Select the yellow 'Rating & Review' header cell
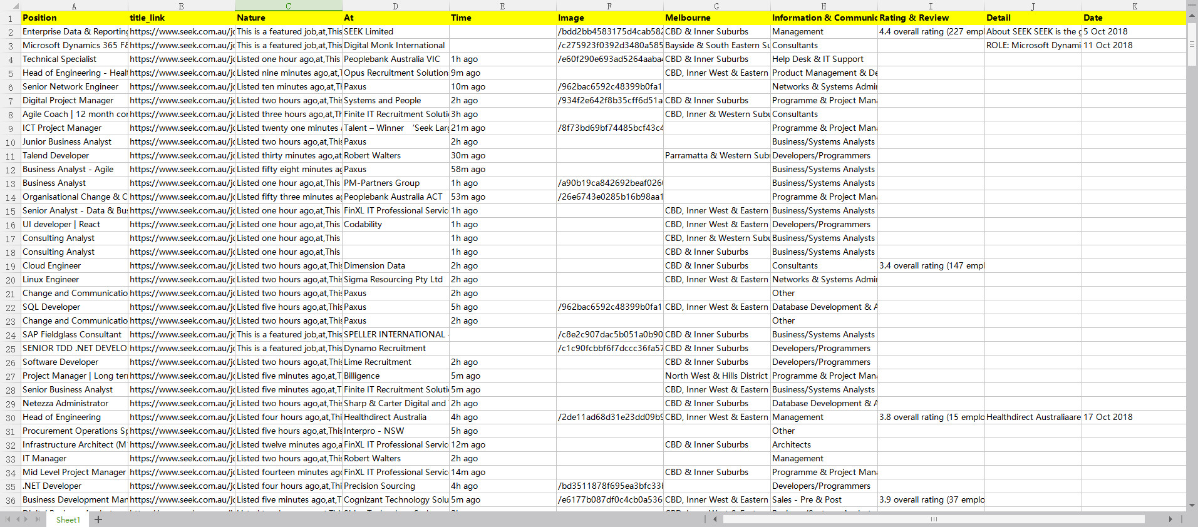 [931, 18]
